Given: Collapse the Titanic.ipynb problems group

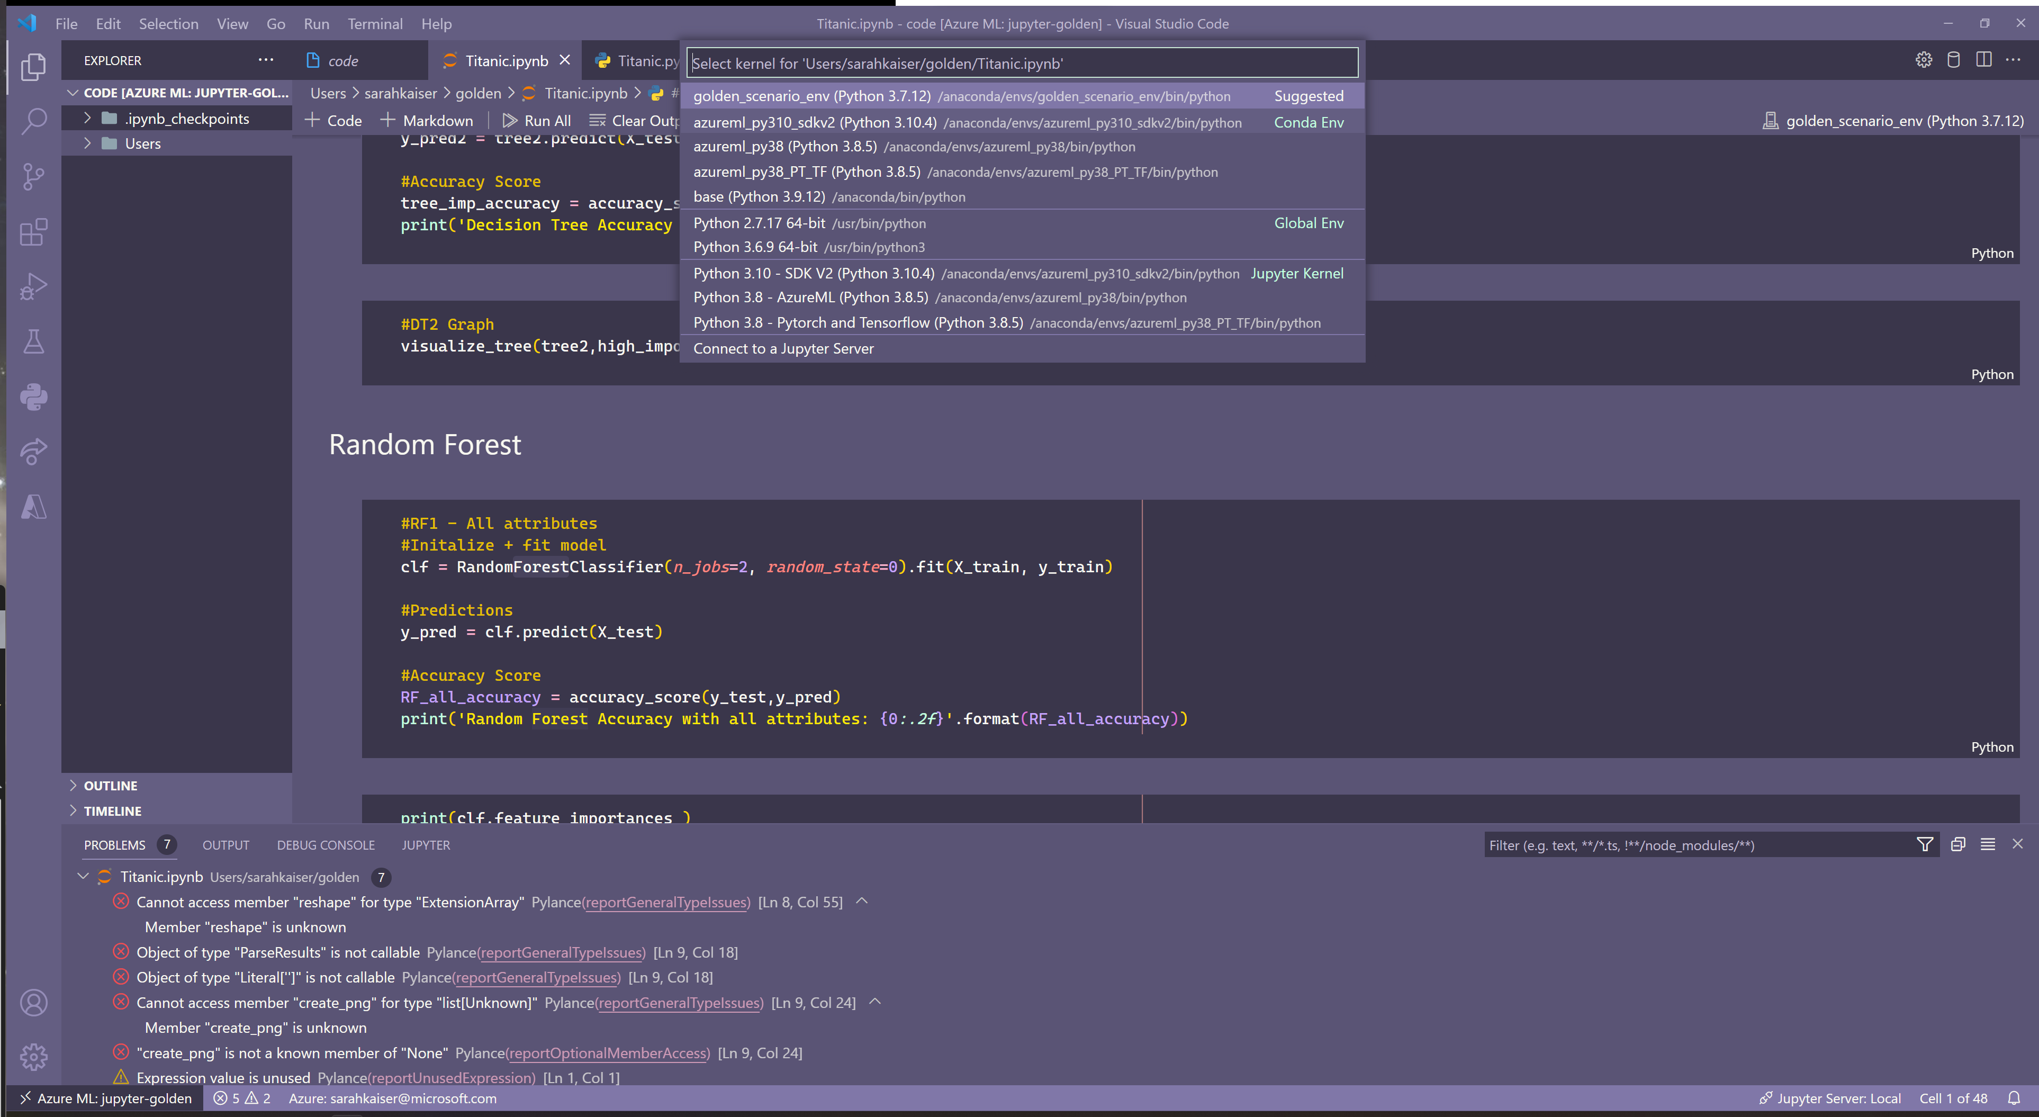Looking at the screenshot, I should tap(83, 876).
